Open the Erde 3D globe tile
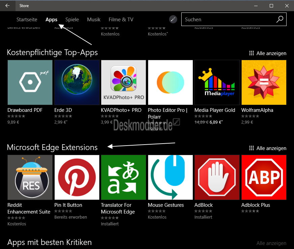The width and height of the screenshot is (294, 249). (77, 82)
